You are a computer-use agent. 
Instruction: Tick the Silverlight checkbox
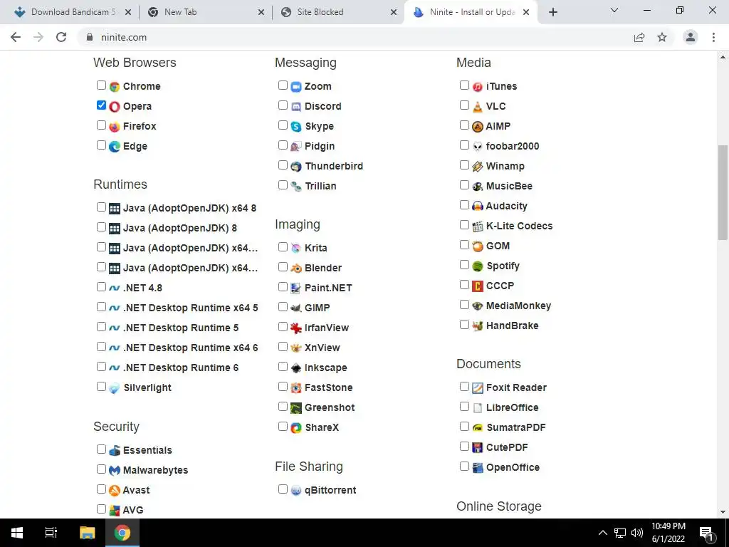click(x=101, y=387)
